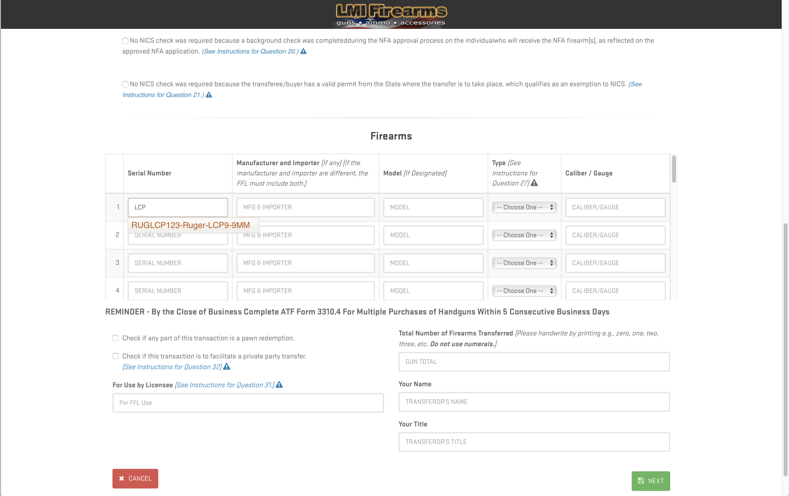The image size is (789, 496).
Task: Open See Instructions for Question 20 link
Action: (250, 51)
